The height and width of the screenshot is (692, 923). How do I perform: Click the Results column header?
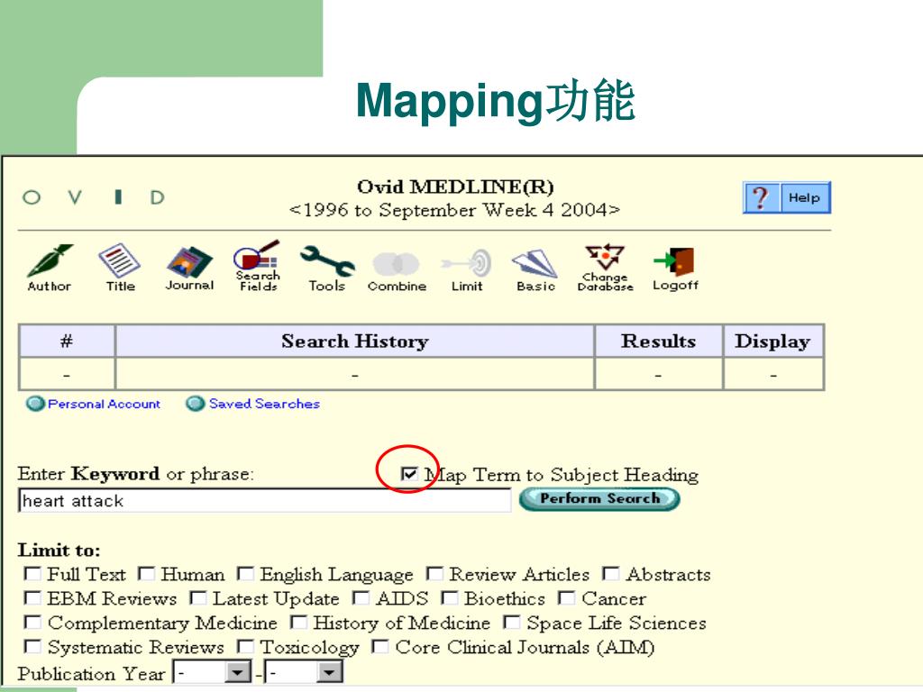pyautogui.click(x=659, y=341)
